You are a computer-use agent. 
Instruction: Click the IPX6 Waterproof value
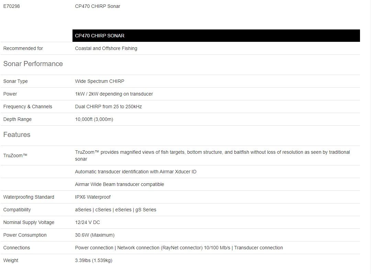point(93,197)
